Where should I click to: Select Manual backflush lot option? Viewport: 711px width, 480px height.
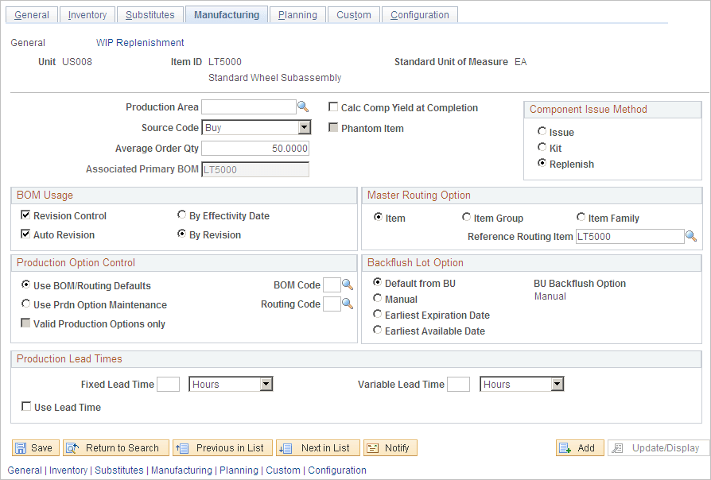(x=377, y=299)
